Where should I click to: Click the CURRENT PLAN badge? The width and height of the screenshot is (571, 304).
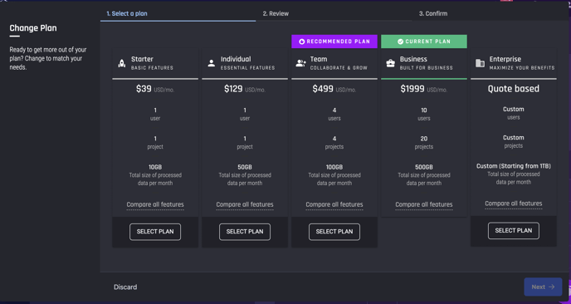[424, 42]
